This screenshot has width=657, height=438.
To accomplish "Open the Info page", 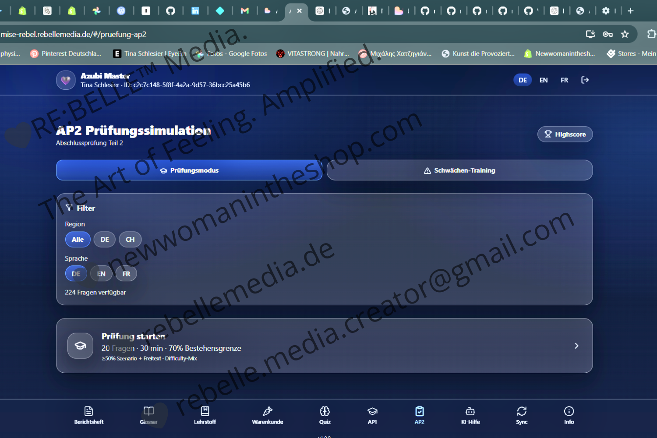I will point(569,415).
